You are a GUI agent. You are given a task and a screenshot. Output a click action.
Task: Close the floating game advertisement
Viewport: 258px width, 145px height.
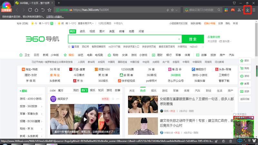(253, 114)
